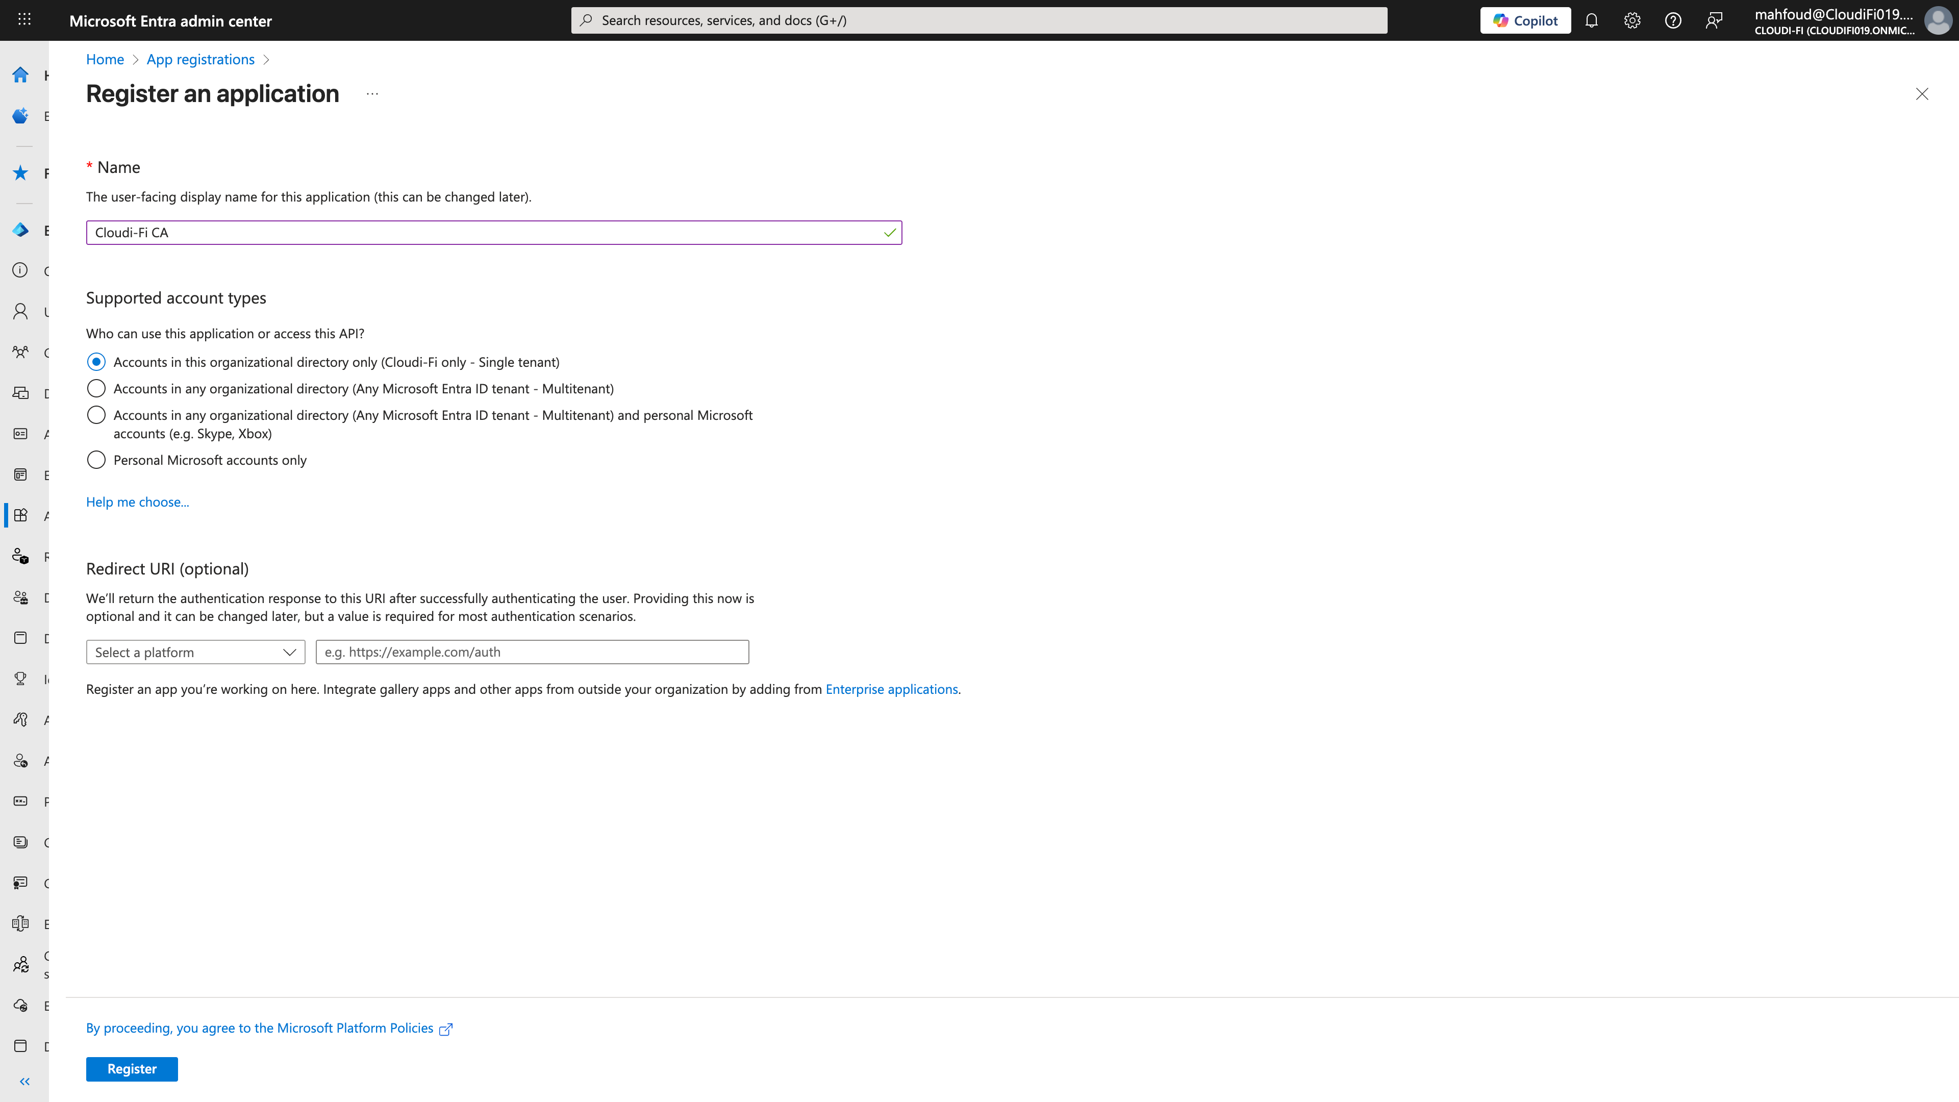Click the Home breadcrumb link

[x=105, y=59]
